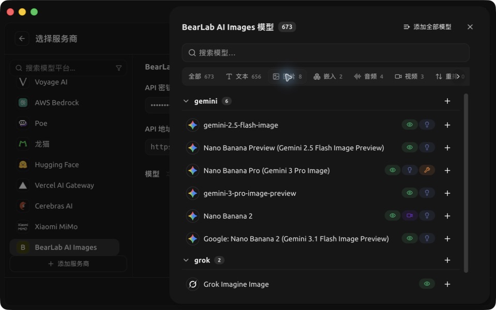496x310 pixels.
Task: Click reasoning bulb on gemini-3-pro-image-preview
Action: click(427, 193)
